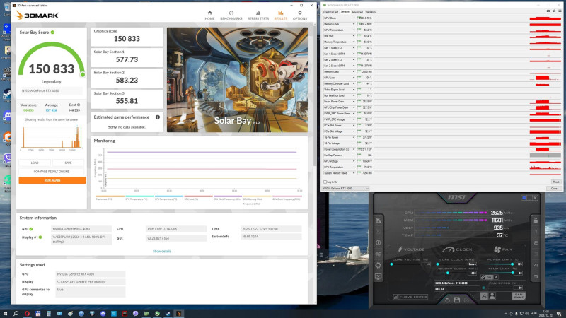Open GPU-Z hamburger menu icon
Image resolution: width=566 pixels, height=318 pixels.
point(560,11)
